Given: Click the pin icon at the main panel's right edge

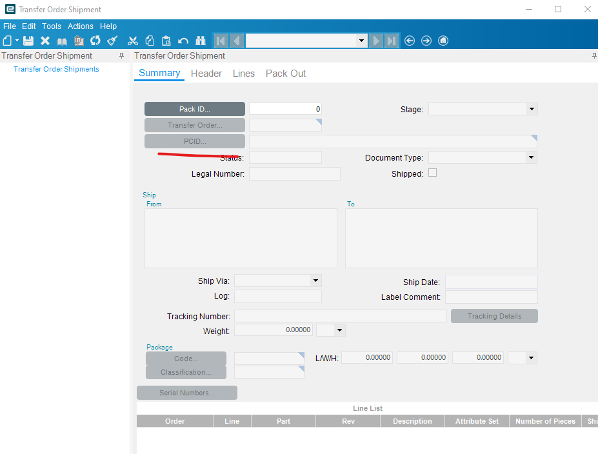Looking at the screenshot, I should tap(594, 55).
